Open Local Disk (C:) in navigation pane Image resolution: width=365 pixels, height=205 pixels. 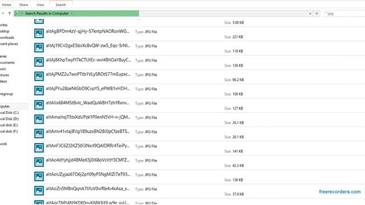click(x=9, y=113)
